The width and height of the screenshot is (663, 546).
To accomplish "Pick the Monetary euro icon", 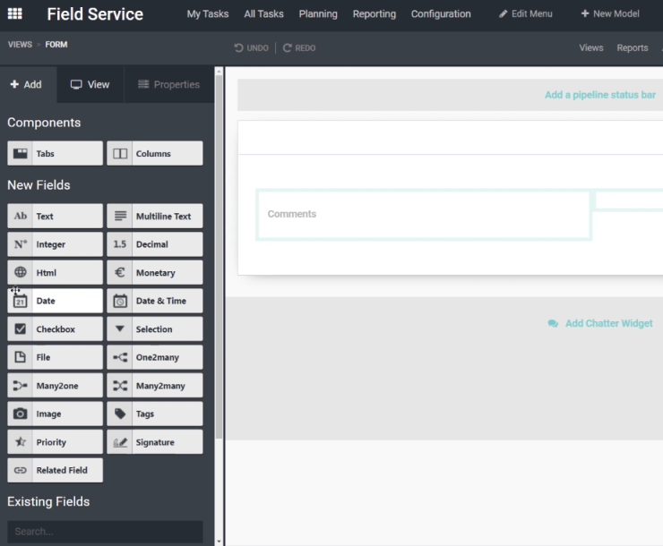I will [x=120, y=272].
